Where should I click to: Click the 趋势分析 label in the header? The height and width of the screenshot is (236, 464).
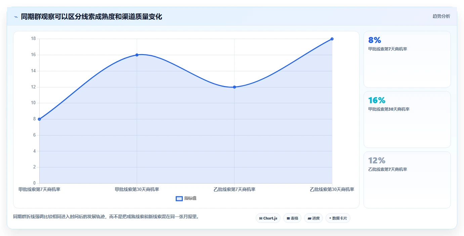tap(441, 16)
